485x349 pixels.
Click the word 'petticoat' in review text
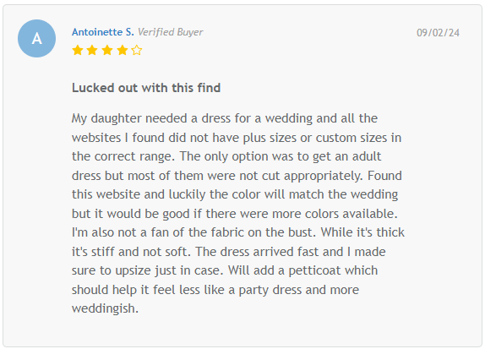pyautogui.click(x=314, y=270)
